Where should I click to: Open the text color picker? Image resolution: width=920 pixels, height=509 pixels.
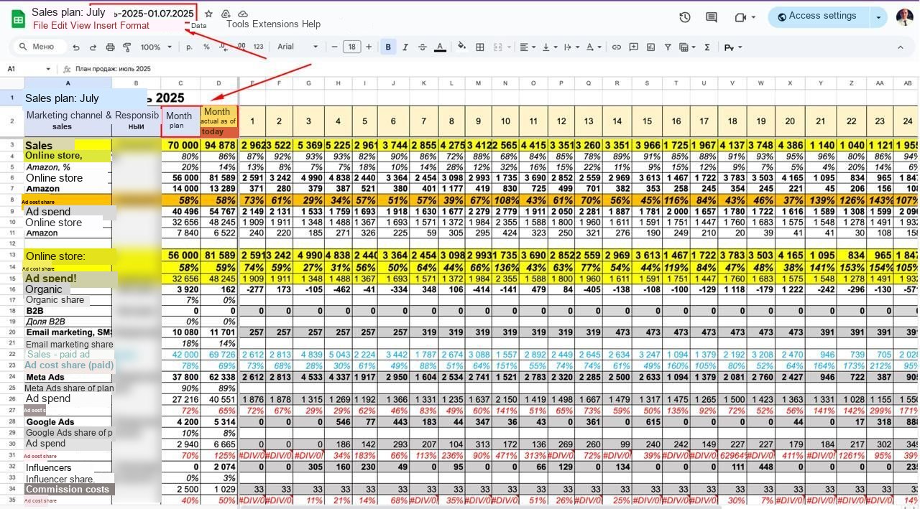[441, 47]
